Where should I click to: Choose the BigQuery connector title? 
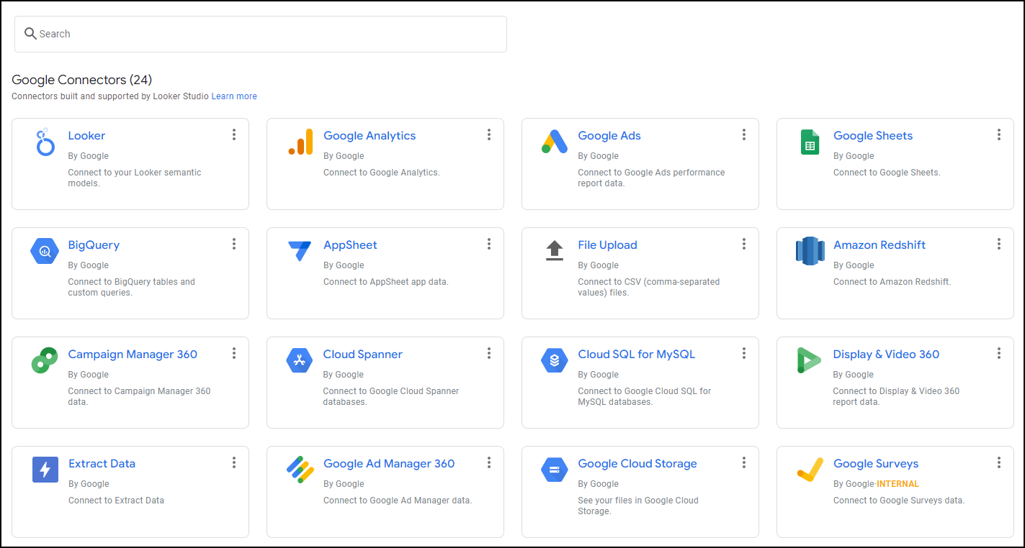[x=94, y=245]
